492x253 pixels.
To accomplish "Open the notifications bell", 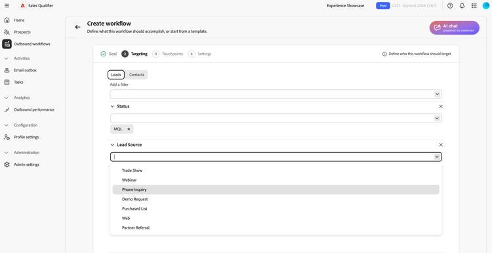I will pyautogui.click(x=462, y=6).
